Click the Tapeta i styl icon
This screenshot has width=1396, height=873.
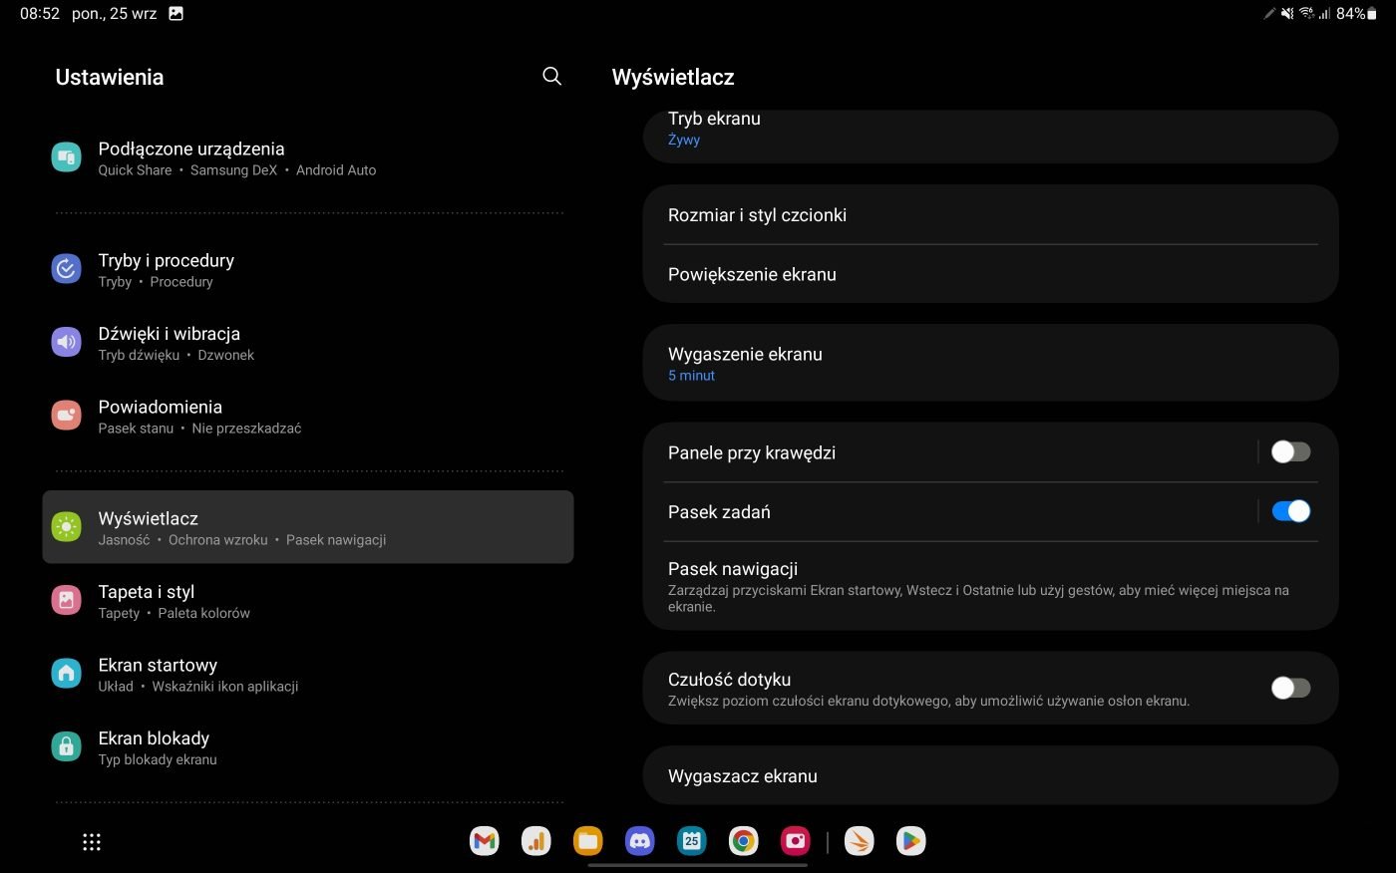point(67,600)
